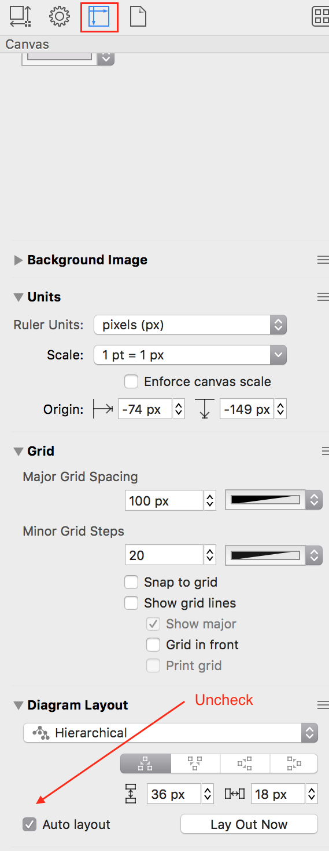Viewport: 329px width, 851px height.
Task: Open the Document inspector page icon
Action: point(138,16)
